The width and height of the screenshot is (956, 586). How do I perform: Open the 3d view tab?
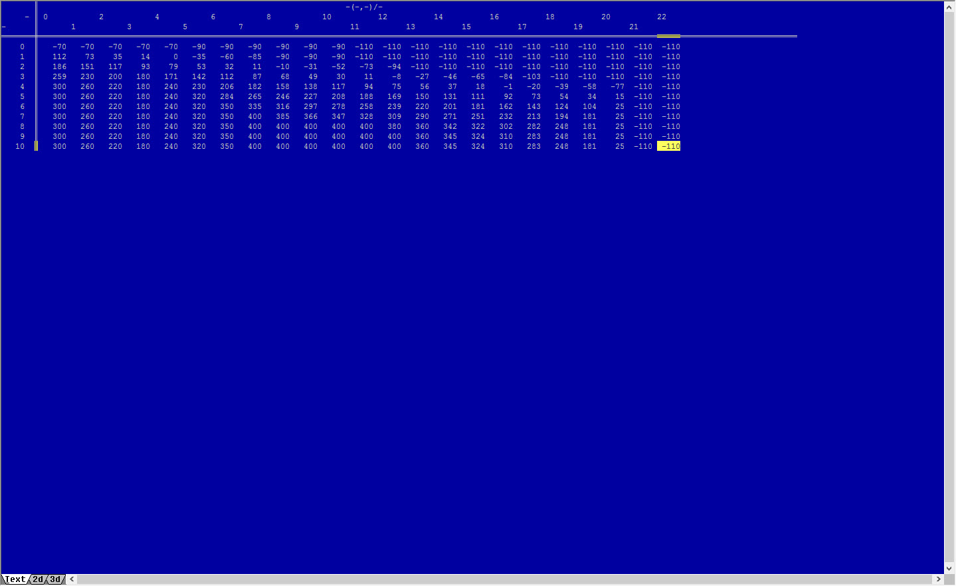pos(56,579)
